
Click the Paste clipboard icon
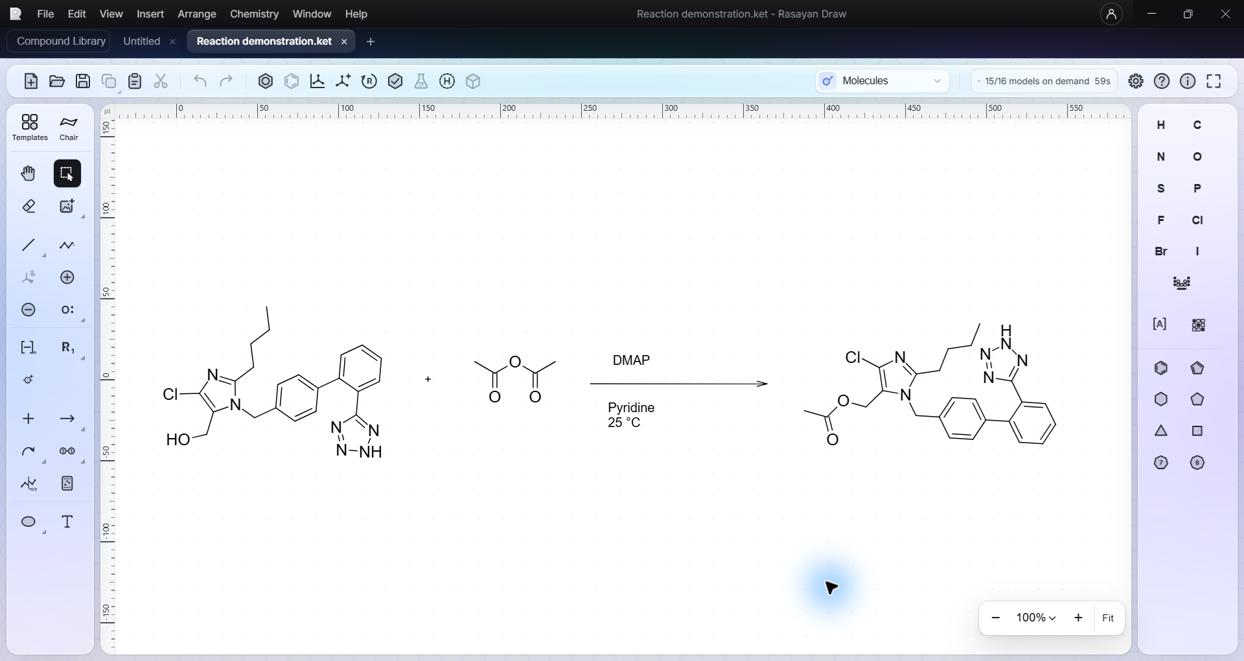click(x=135, y=81)
